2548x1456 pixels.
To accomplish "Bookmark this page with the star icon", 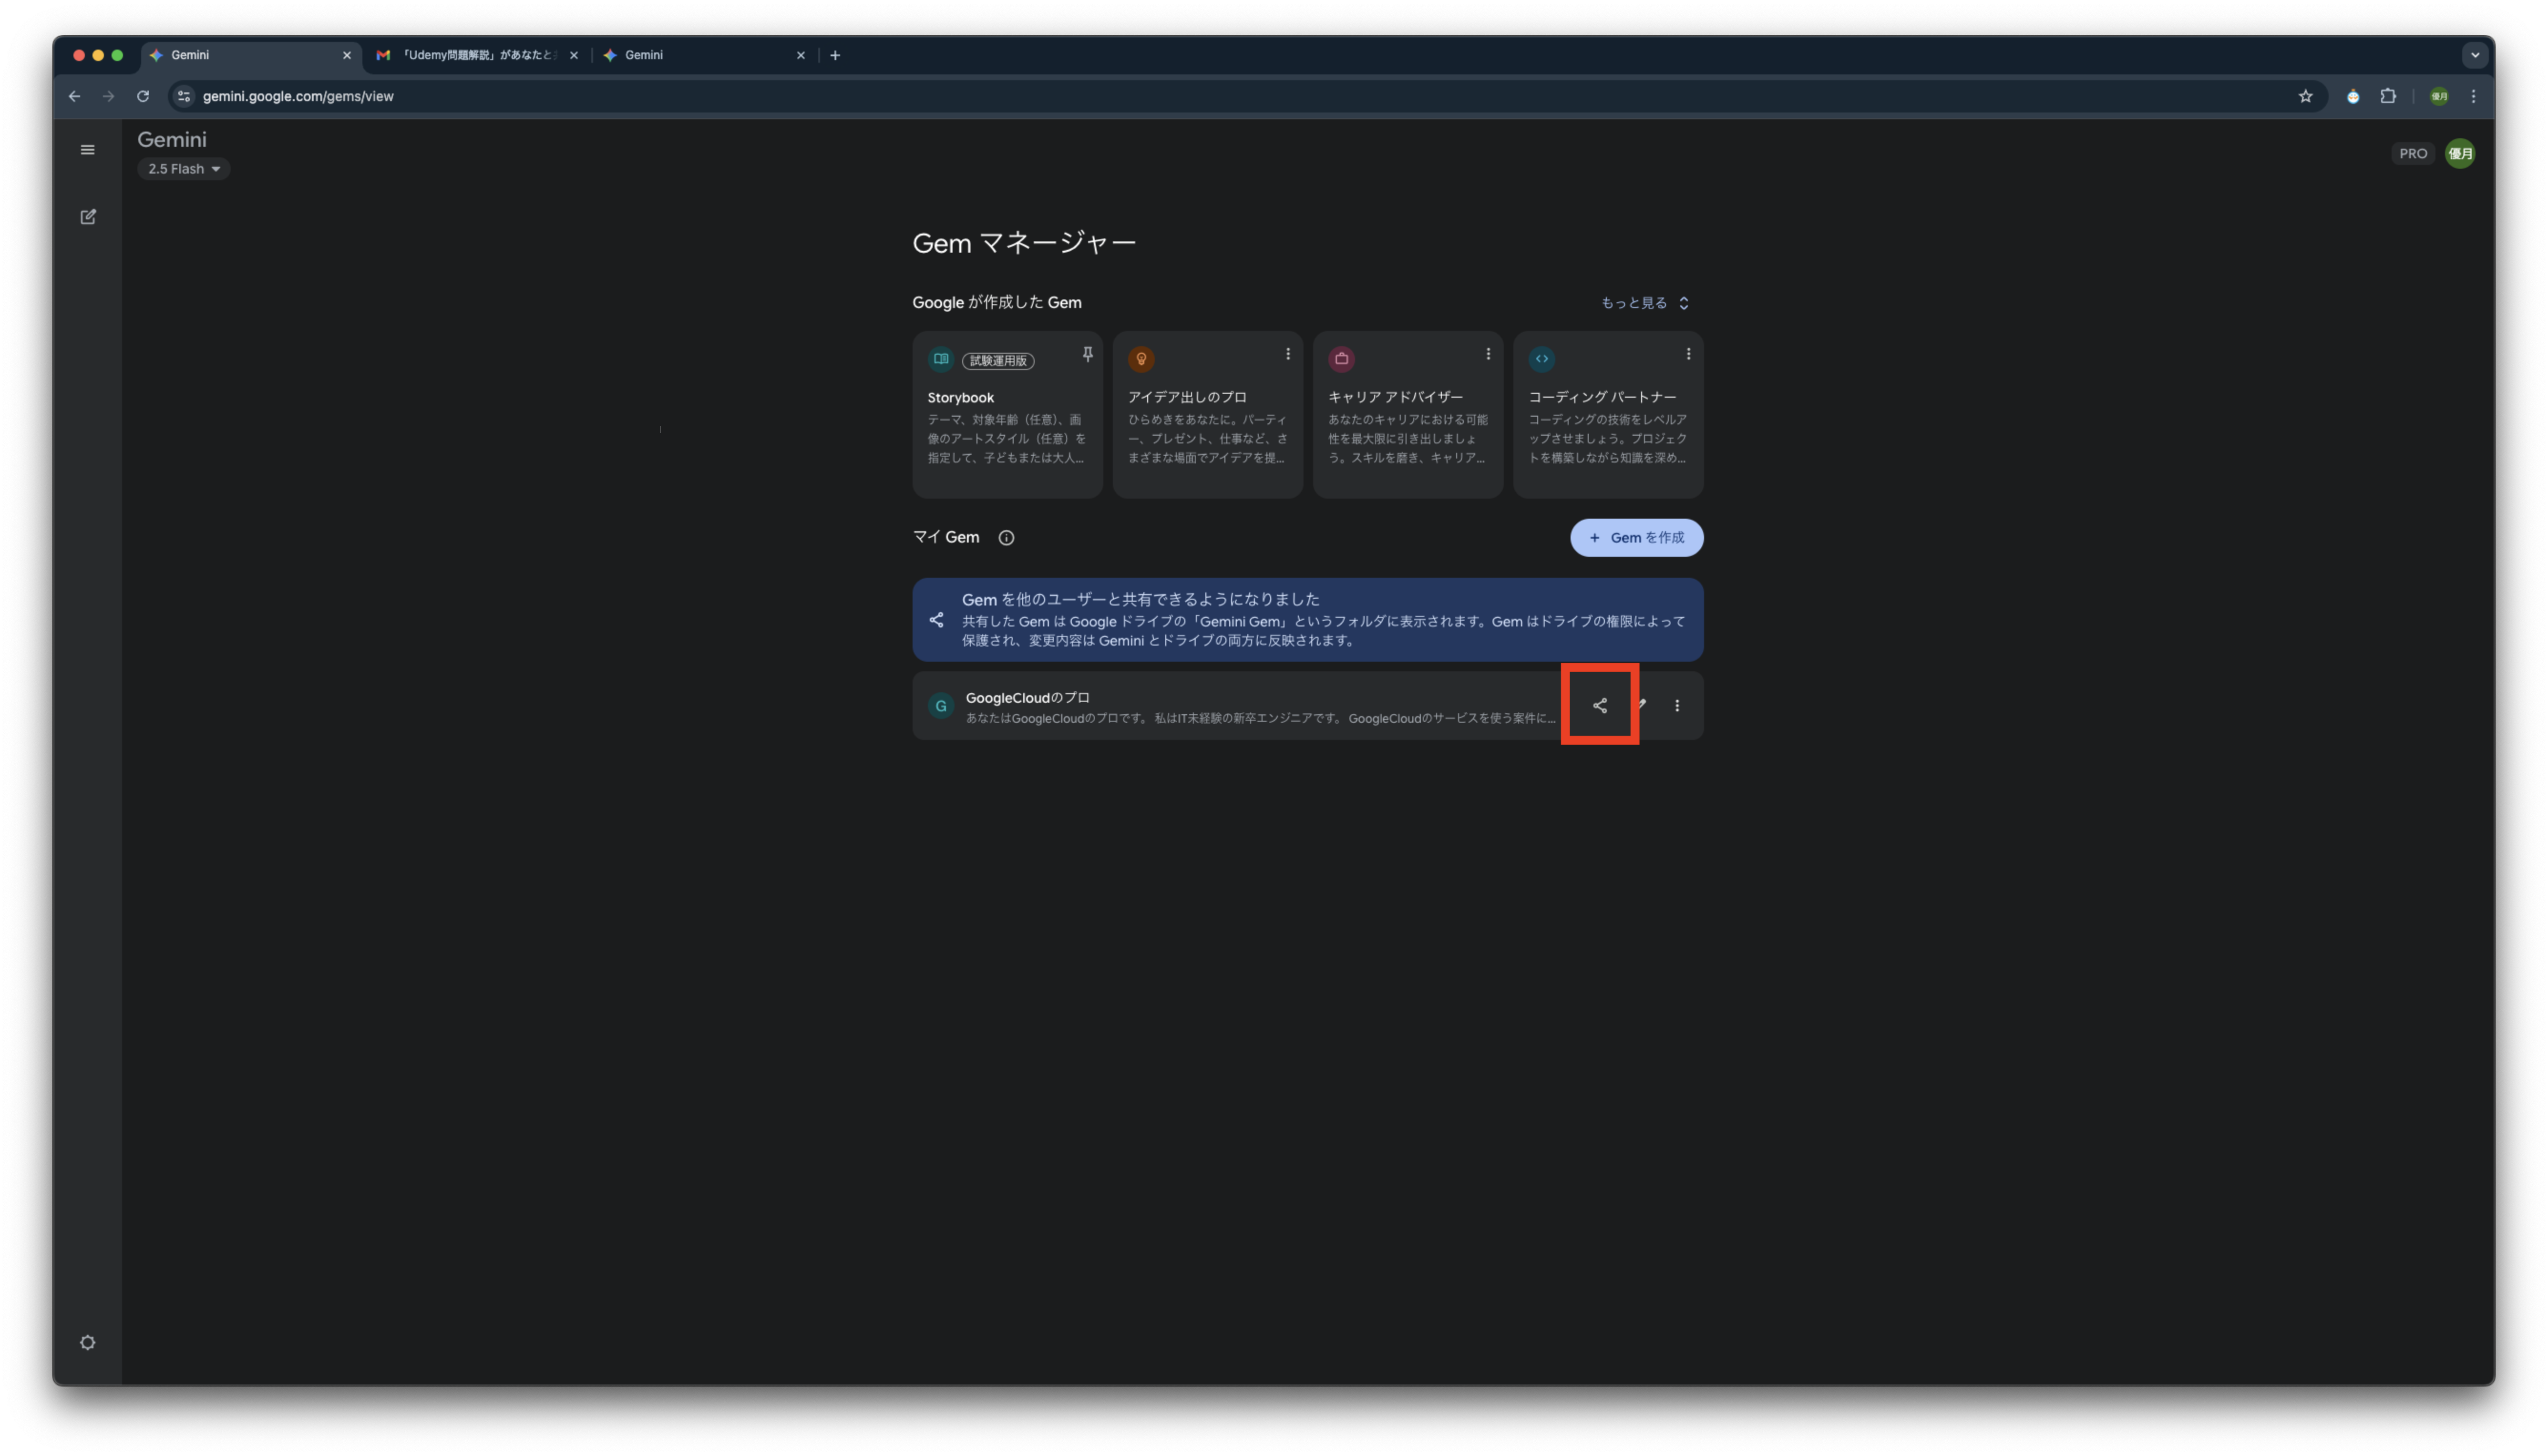I will point(2306,96).
